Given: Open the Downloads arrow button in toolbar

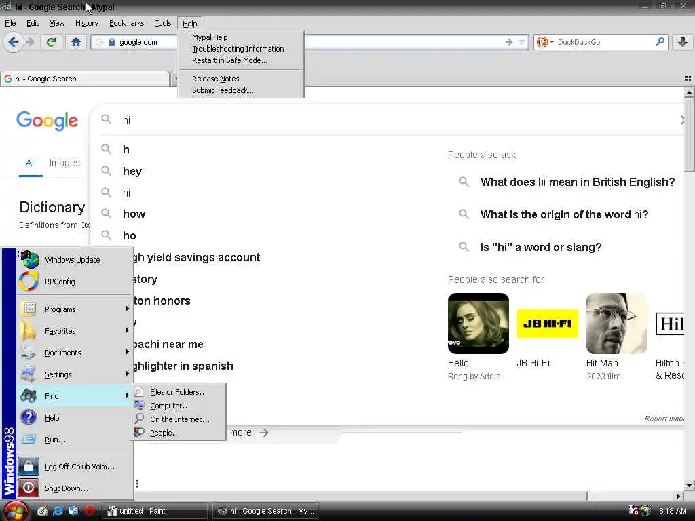Looking at the screenshot, I should click(683, 42).
